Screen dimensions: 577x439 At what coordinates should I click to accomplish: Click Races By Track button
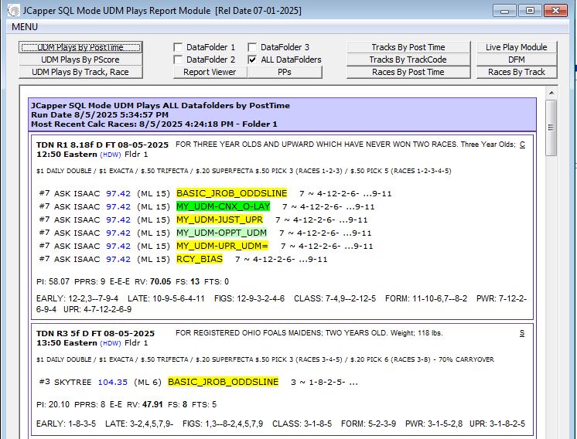pos(517,72)
